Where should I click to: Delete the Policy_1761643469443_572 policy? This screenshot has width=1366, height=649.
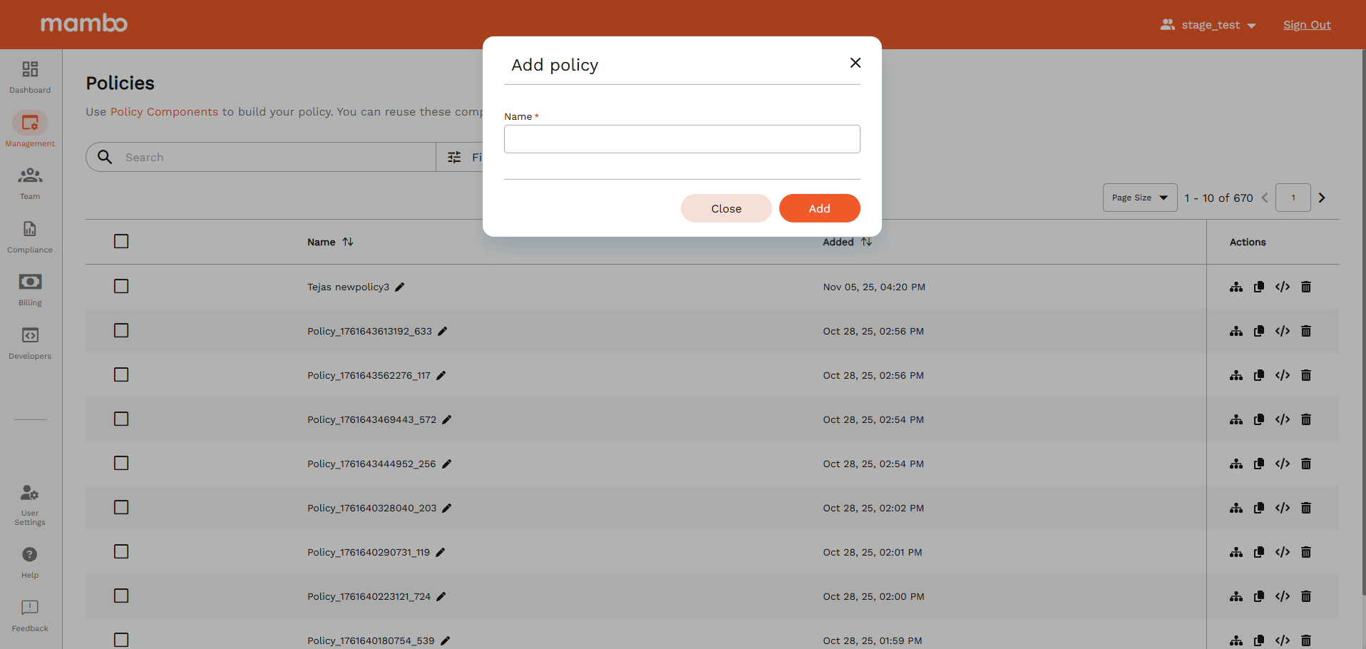(1306, 419)
